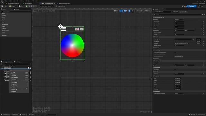The height and width of the screenshot is (116, 206).
Task: Click the Hierarchy search field
Action: click(16, 64)
